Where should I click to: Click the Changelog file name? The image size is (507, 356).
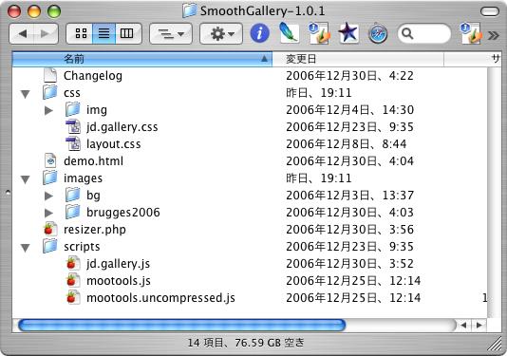(93, 76)
